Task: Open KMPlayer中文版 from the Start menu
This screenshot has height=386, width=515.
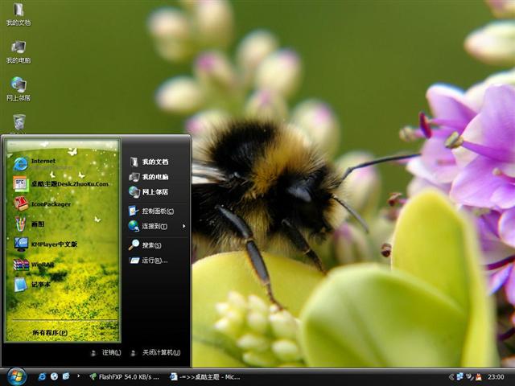Action: click(x=45, y=244)
